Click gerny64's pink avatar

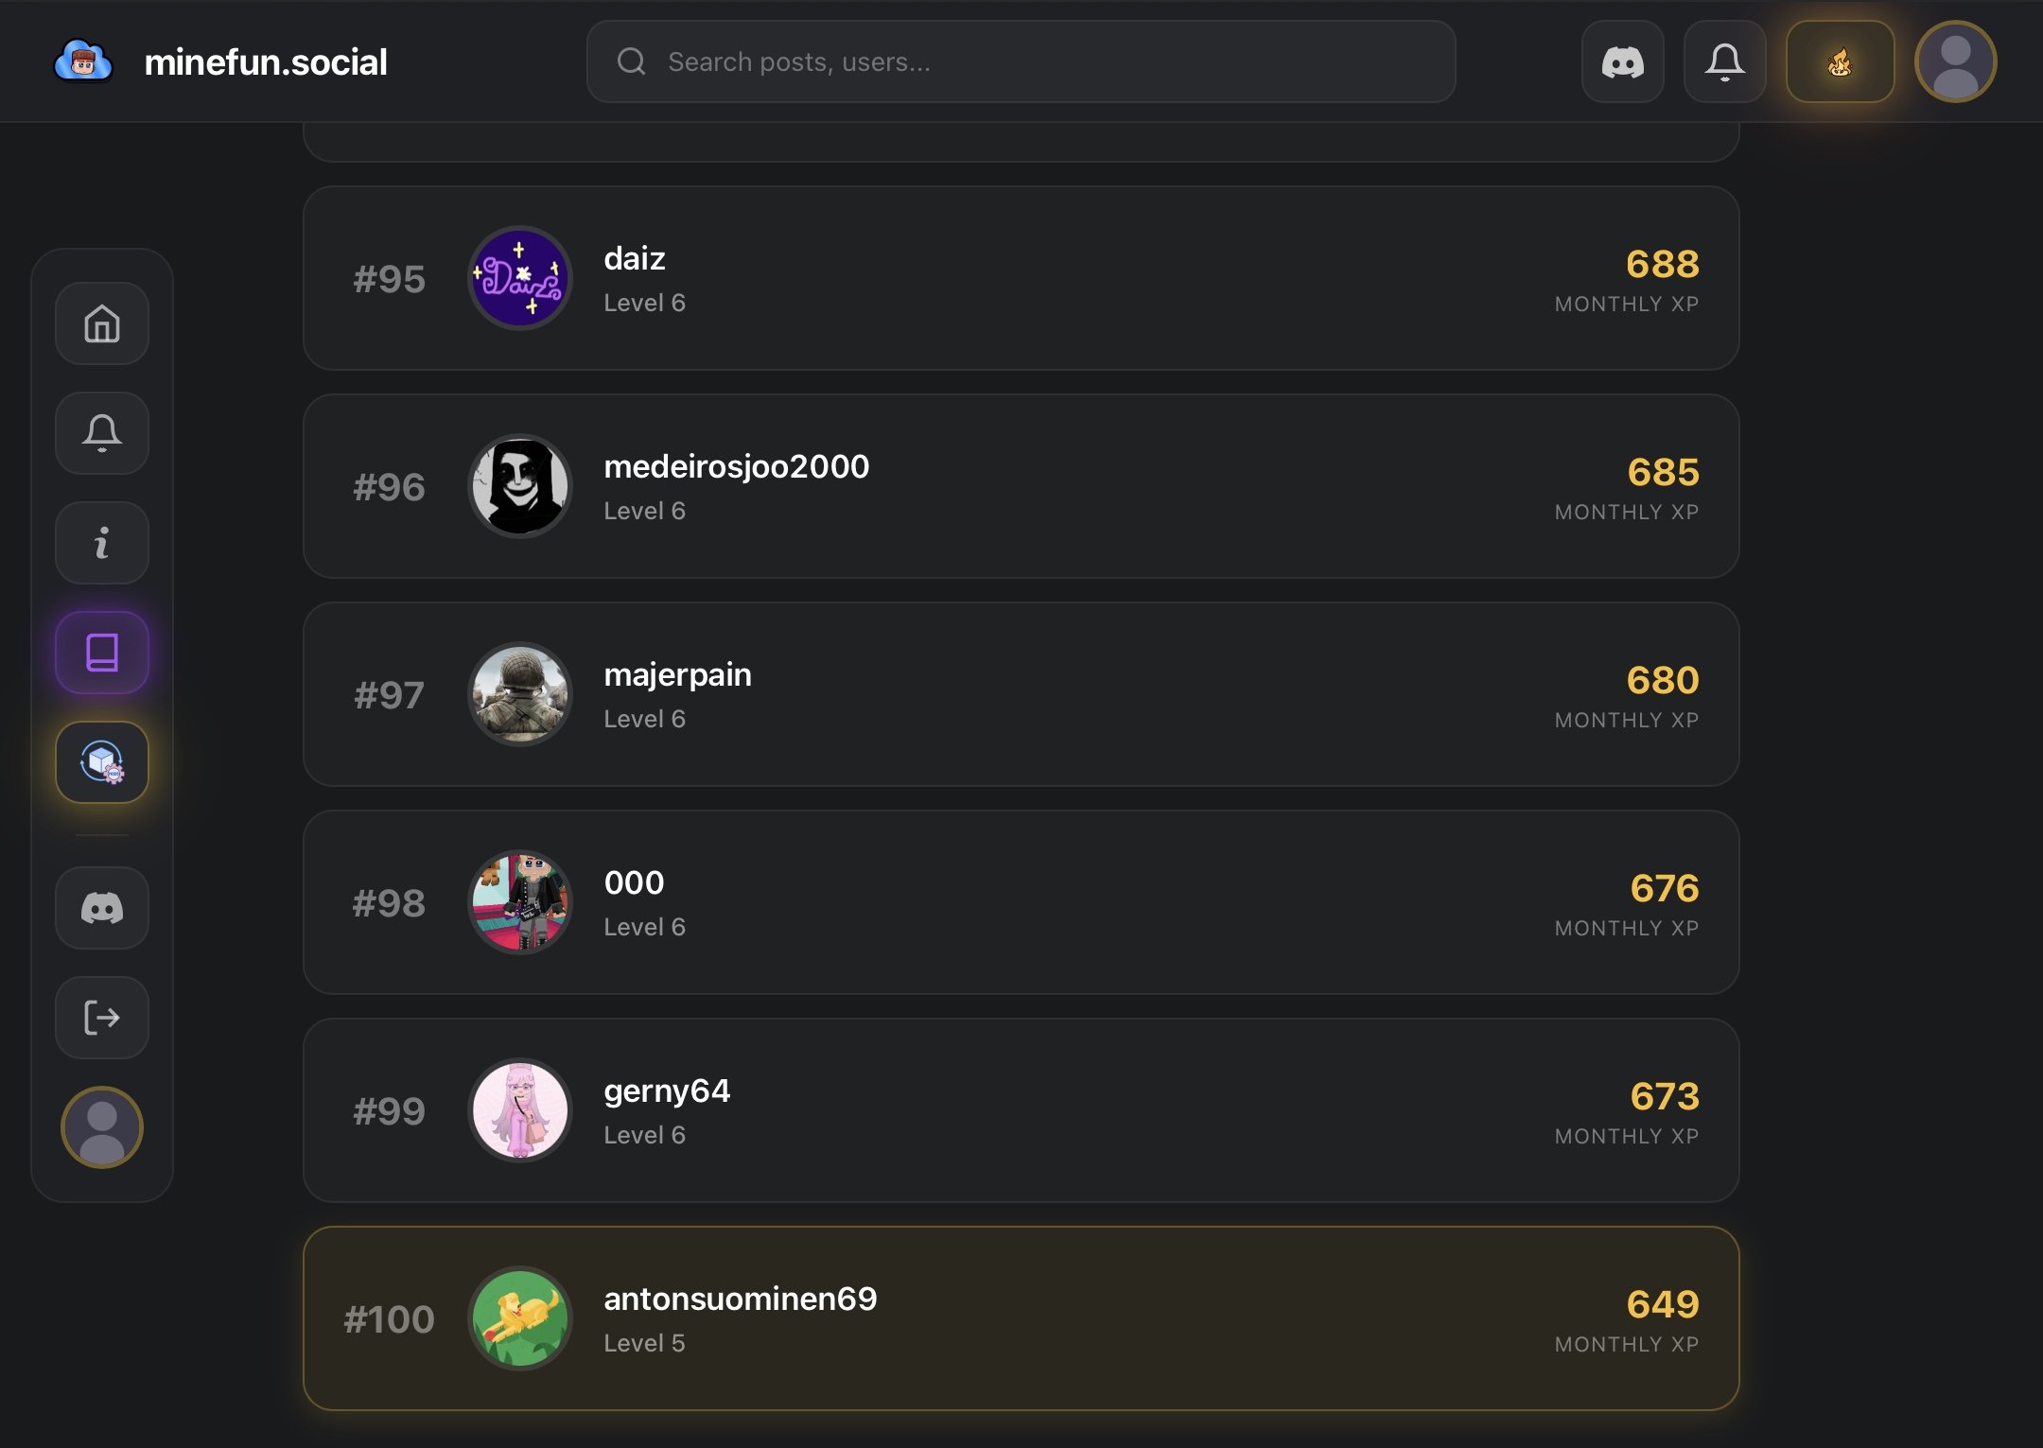520,1110
